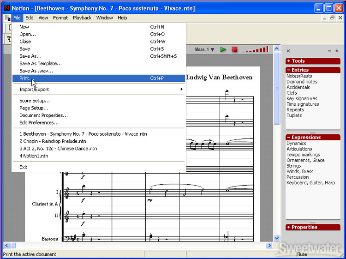Expand the Tools panel
346x259 pixels.
[313, 61]
